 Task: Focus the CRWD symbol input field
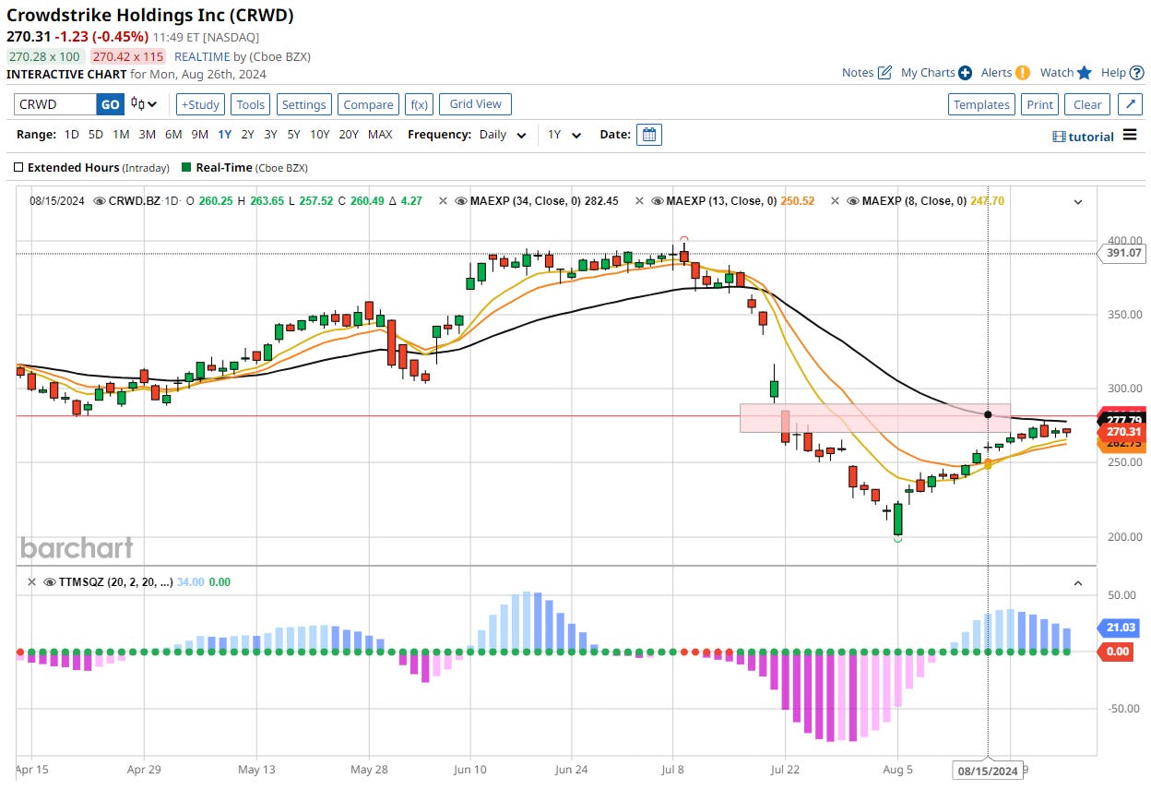pyautogui.click(x=55, y=104)
